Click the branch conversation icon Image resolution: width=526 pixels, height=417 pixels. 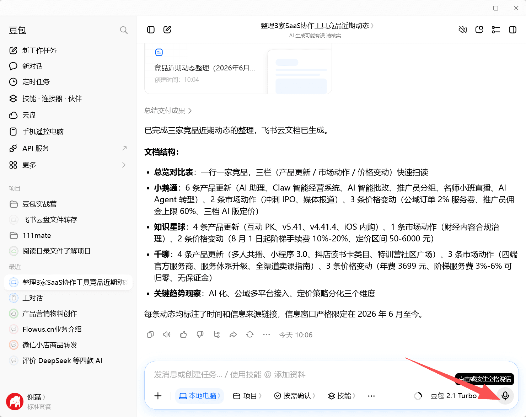[x=216, y=335]
